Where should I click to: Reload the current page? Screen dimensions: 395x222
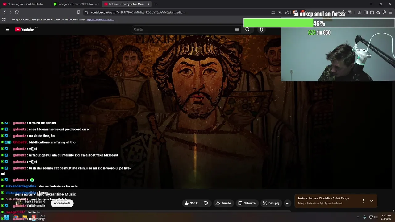[17, 12]
